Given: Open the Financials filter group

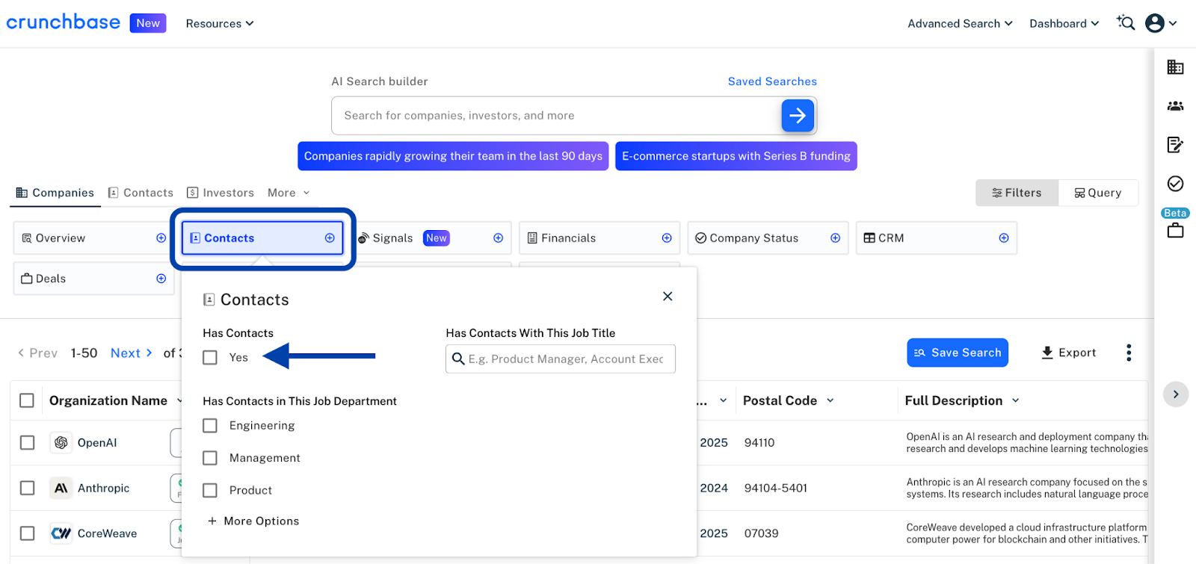Looking at the screenshot, I should [x=599, y=238].
